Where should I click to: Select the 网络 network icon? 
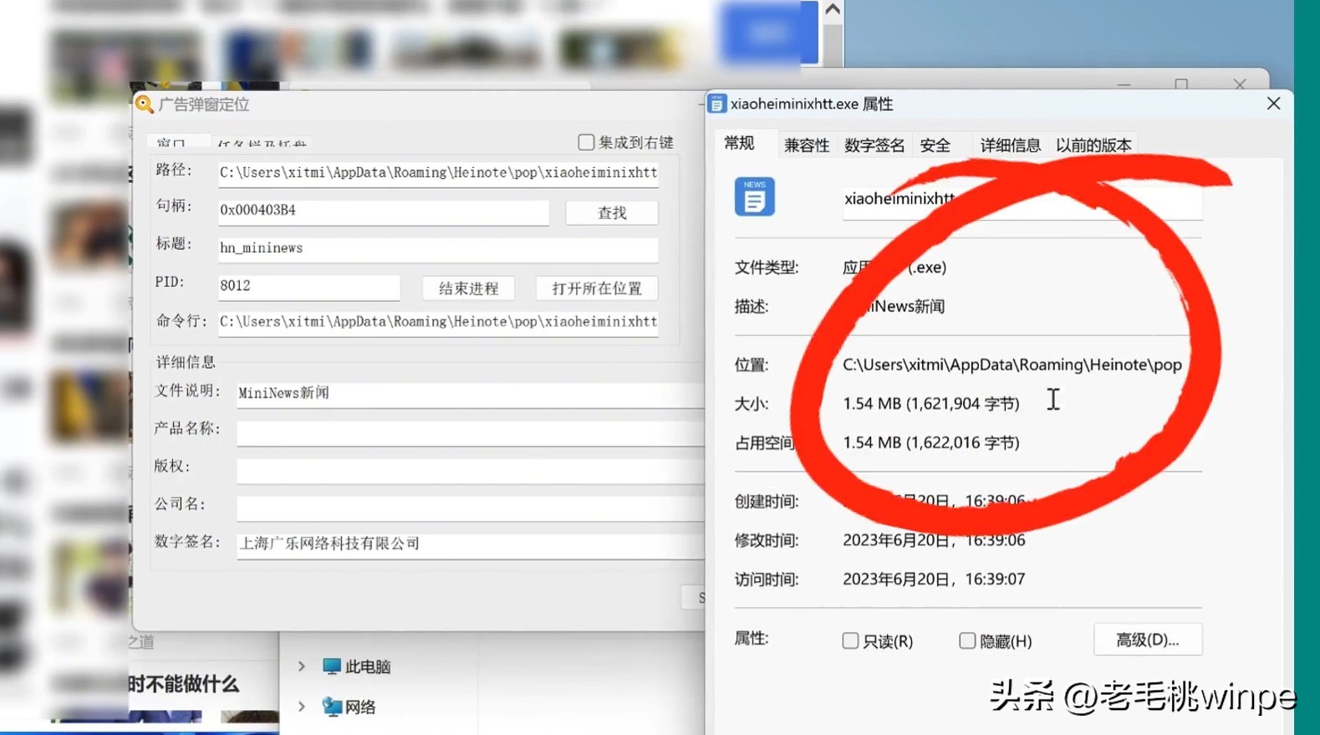pos(332,707)
